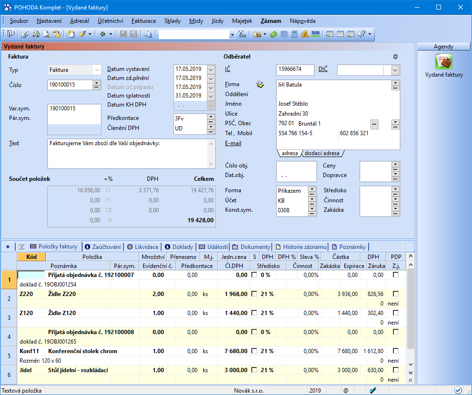Screen dimensions: 472x395
Task: Click the Agendy panel header button
Action: pos(443,47)
